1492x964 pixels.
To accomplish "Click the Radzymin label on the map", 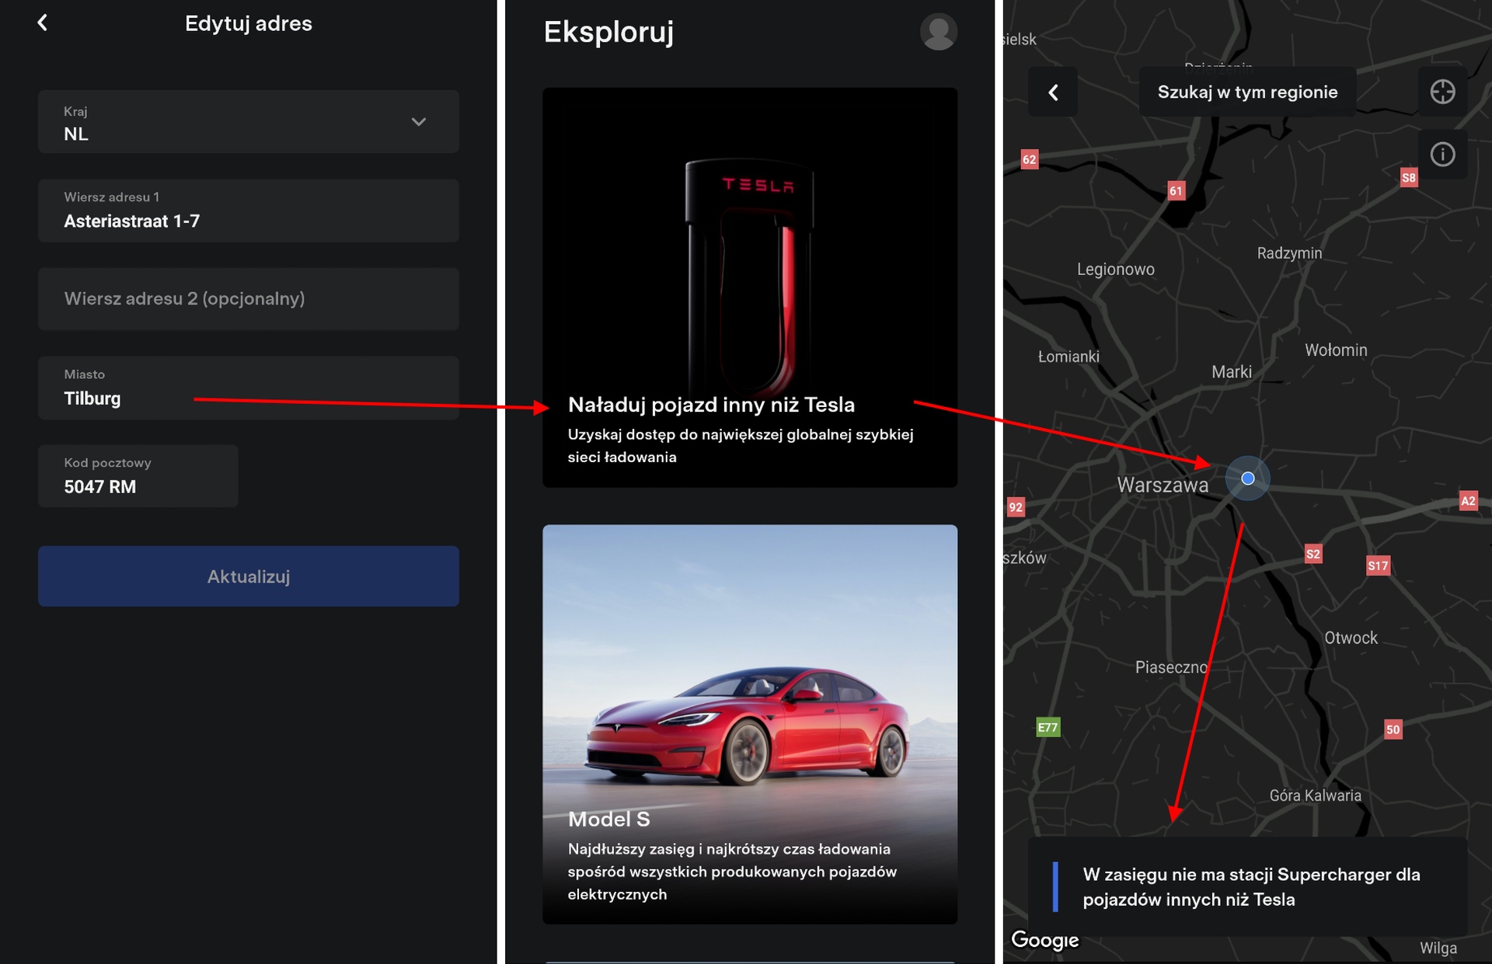I will [1289, 253].
